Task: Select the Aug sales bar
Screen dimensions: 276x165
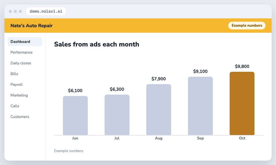Action: point(159,110)
